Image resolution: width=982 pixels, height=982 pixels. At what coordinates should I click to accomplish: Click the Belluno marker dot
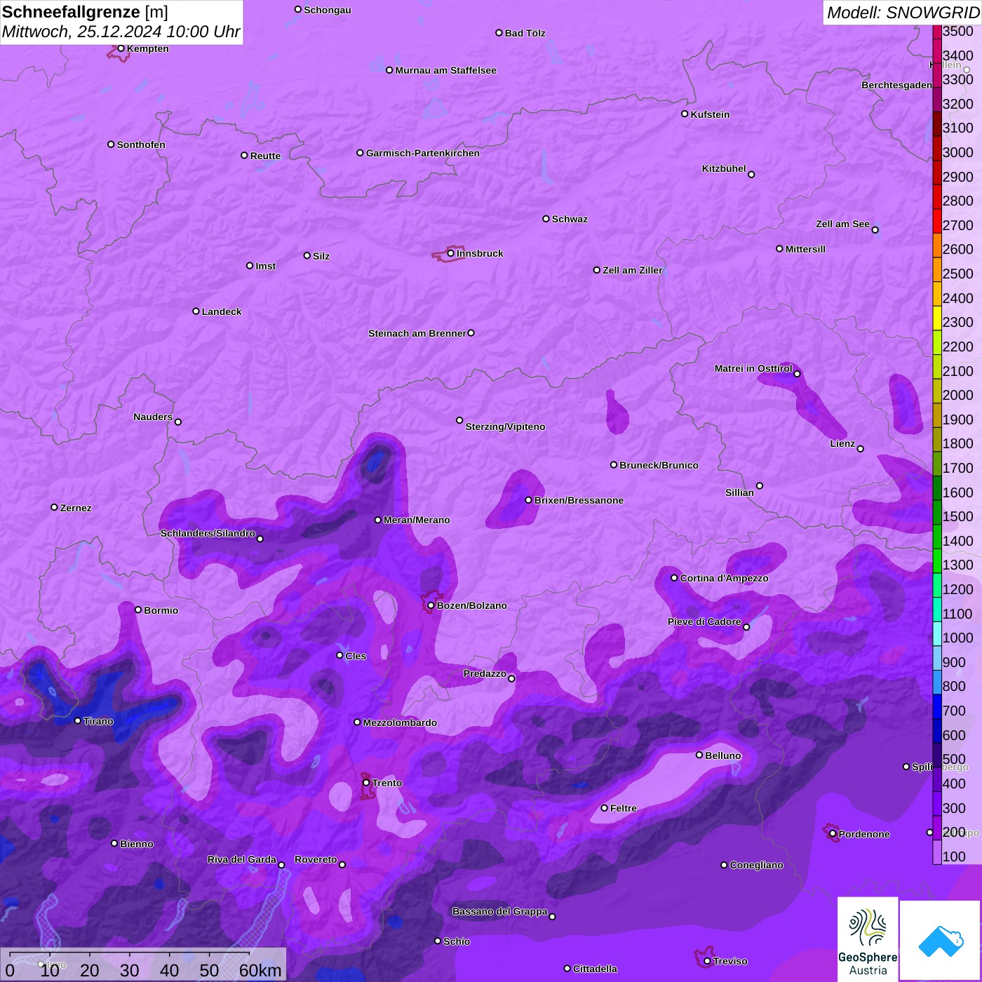[x=699, y=755]
